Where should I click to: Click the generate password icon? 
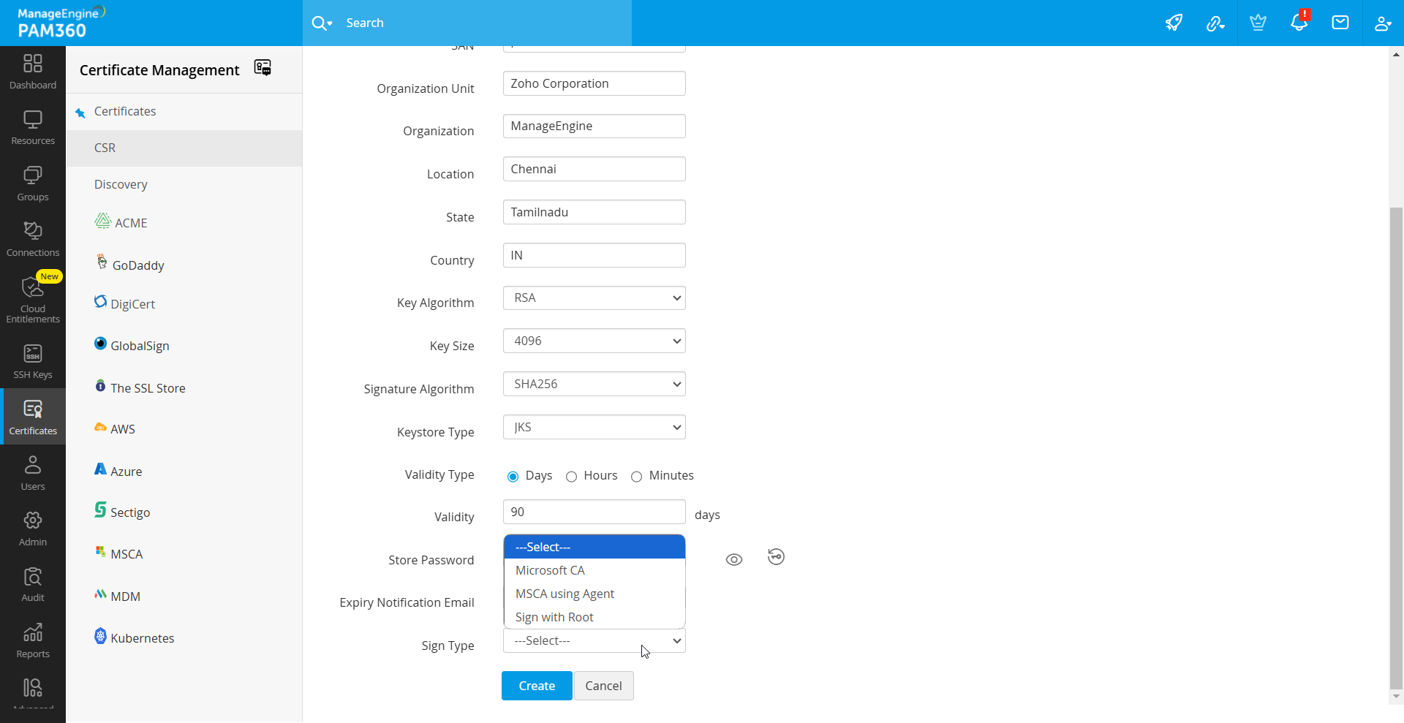(x=776, y=557)
